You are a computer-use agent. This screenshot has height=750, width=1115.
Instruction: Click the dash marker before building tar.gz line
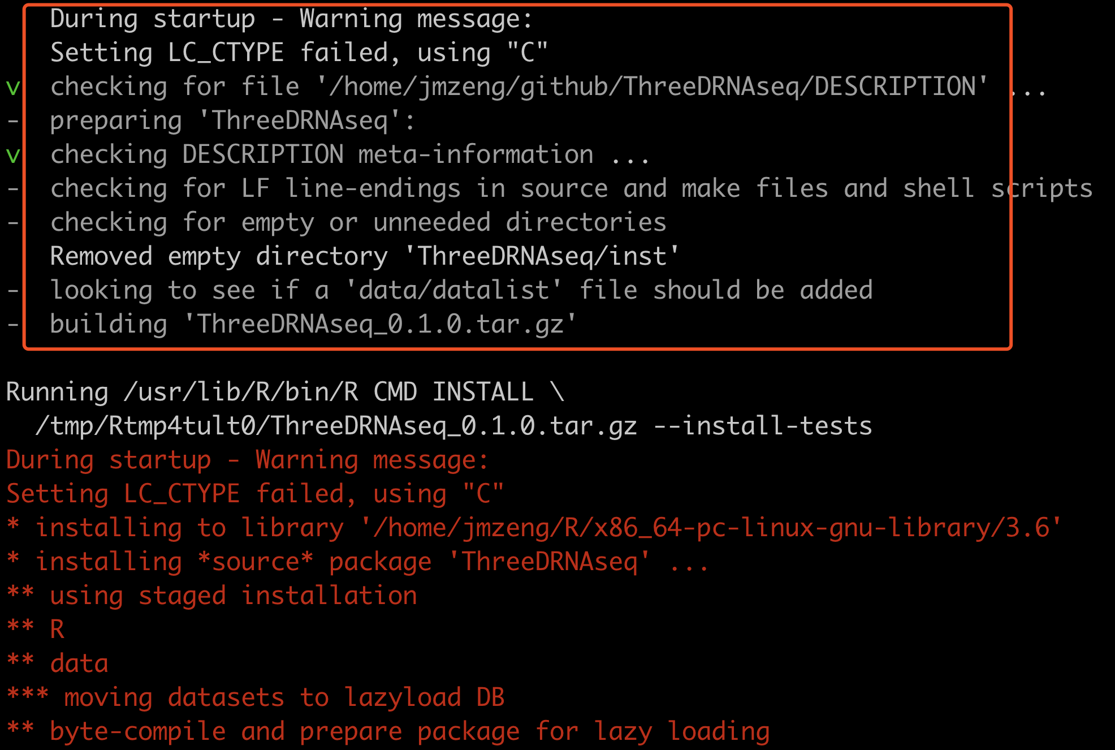tap(13, 325)
